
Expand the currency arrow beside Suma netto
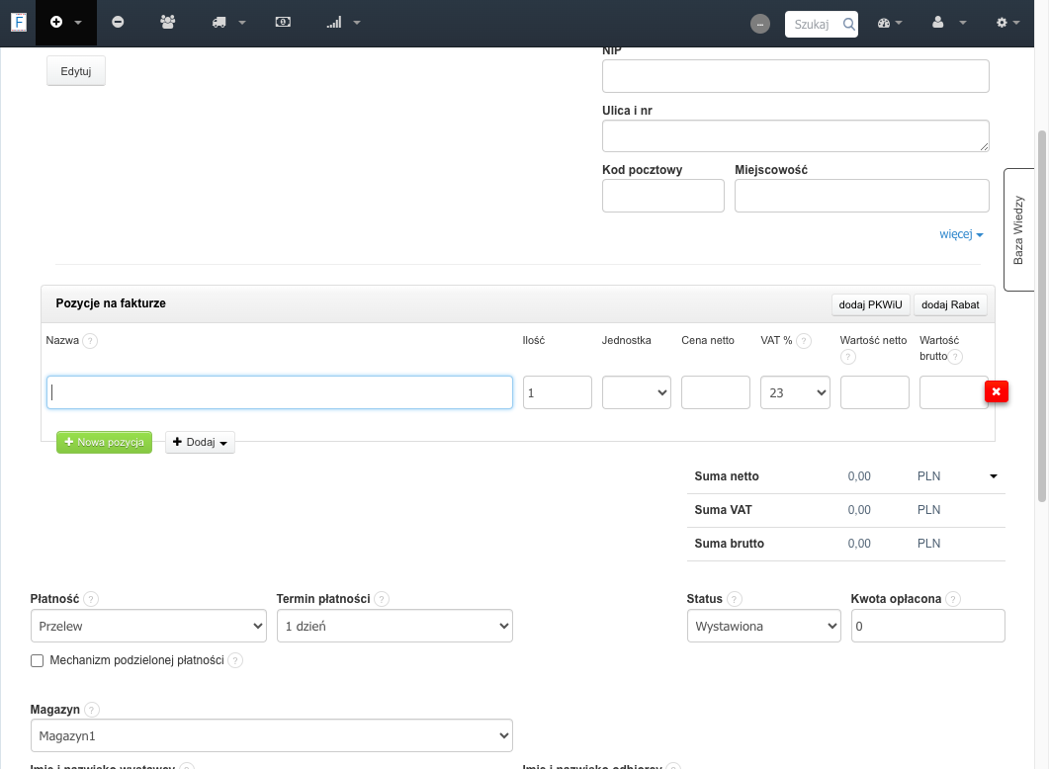point(994,476)
